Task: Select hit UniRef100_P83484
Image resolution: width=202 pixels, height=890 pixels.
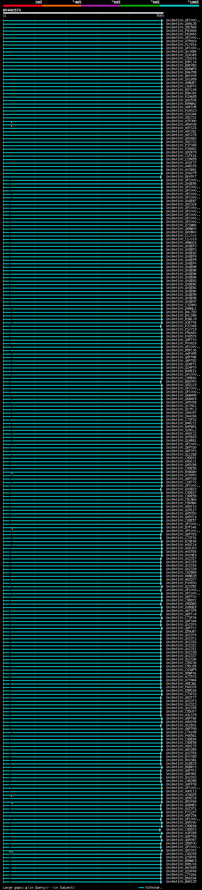Action: [x=181, y=31]
